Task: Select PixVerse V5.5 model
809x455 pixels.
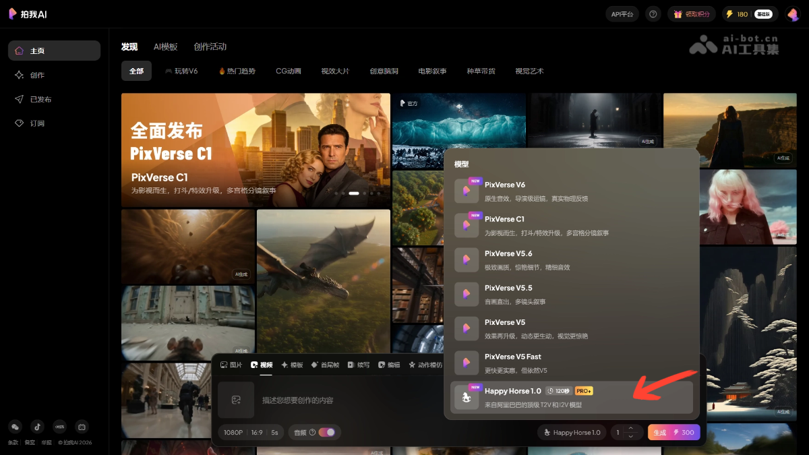Action: (572, 295)
